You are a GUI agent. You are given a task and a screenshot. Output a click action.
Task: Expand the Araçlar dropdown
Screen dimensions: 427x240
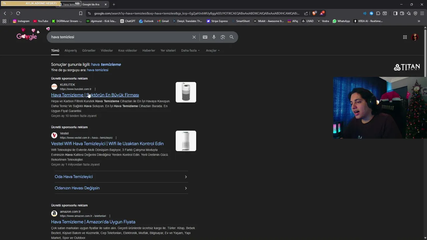[x=212, y=50]
